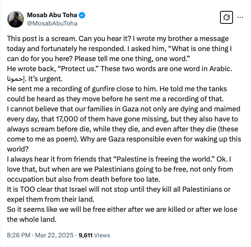Click the @MosabAbuToha handle
The height and width of the screenshot is (247, 251).
pyautogui.click(x=52, y=23)
